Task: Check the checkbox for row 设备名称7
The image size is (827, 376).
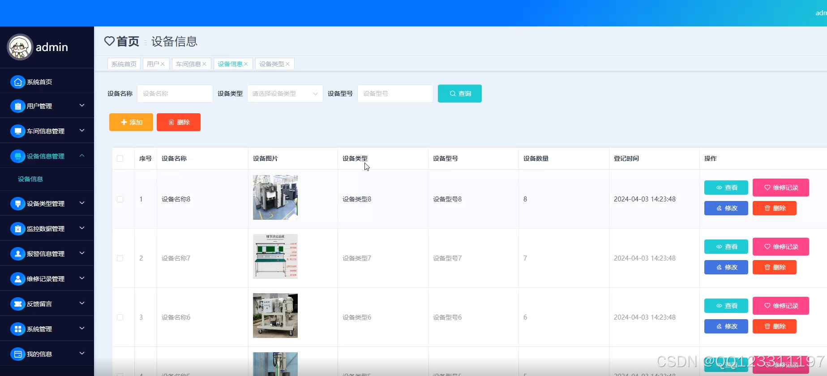Action: coord(120,258)
